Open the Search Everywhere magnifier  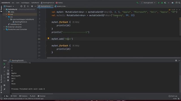click(179, 3)
